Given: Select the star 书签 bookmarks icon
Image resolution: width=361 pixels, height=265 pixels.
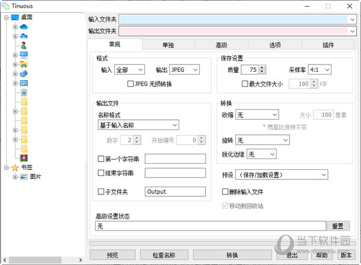Looking at the screenshot, I should click(15, 167).
